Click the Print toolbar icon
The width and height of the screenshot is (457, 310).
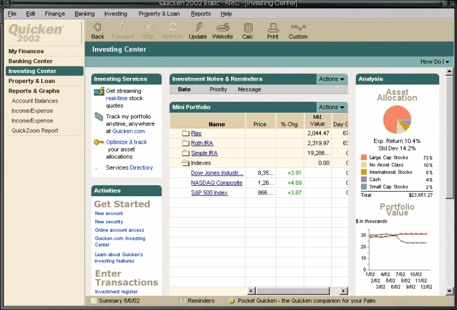[x=273, y=27]
